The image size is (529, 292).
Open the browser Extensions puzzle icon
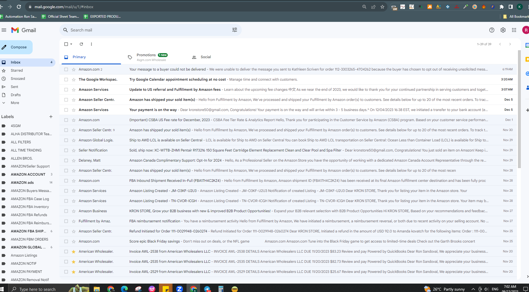point(502,7)
